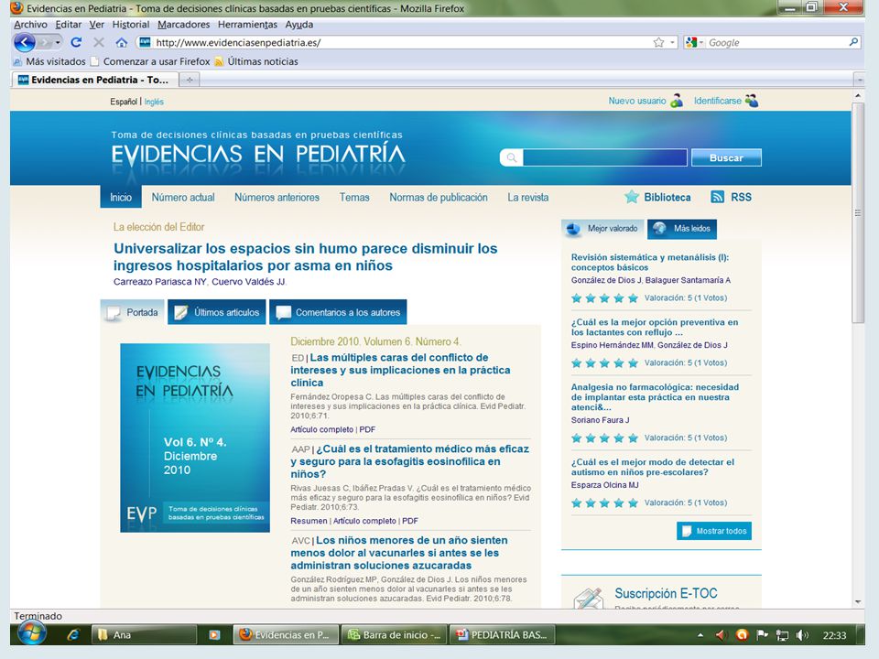Launch Internet Explorer from the taskbar
Screen dimensions: 879x659
(x=73, y=635)
